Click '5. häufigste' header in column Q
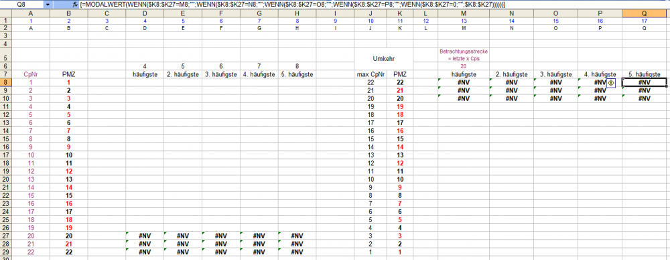Image resolution: width=670 pixels, height=260 pixels. click(x=645, y=75)
